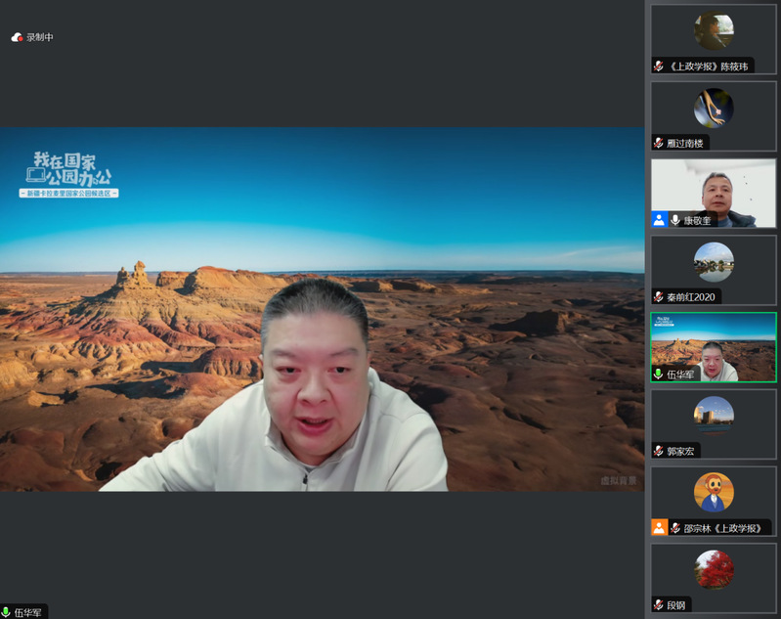Click the orange badge on 邵宗林 tile

coord(659,528)
